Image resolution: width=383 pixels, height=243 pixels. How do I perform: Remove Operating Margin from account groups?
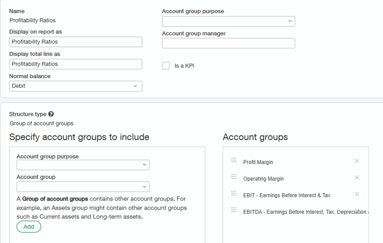point(357,177)
